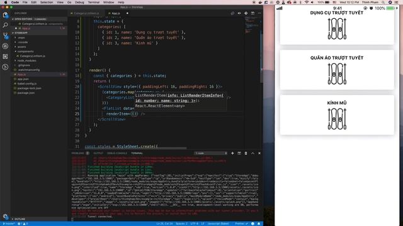Click errors and warnings count in status bar
The width and height of the screenshot is (403, 226).
click(x=23, y=223)
